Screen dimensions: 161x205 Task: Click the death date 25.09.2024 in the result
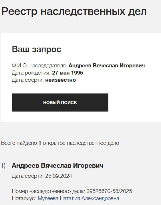pyautogui.click(x=59, y=176)
